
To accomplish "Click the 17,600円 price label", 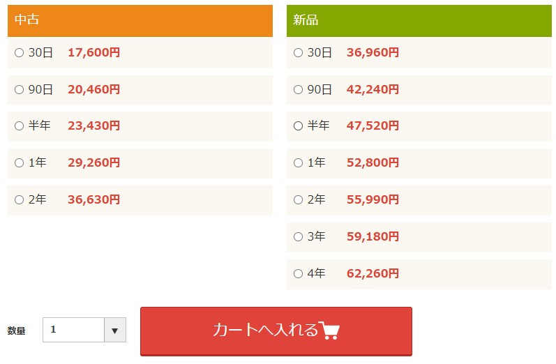I will [93, 52].
